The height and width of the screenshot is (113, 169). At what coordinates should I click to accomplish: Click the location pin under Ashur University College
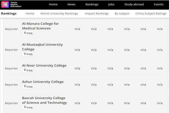pyautogui.click(x=25, y=86)
